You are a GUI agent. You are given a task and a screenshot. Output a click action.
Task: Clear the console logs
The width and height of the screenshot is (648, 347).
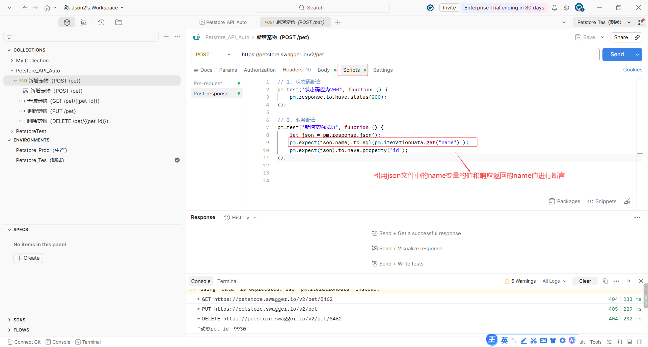585,281
